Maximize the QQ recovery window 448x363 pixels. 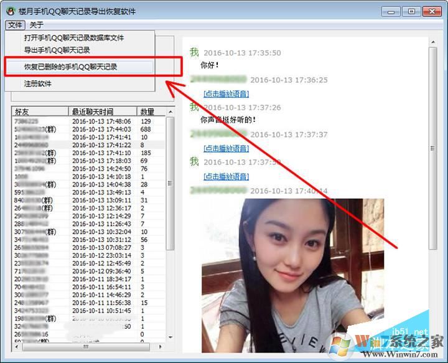[411, 12]
